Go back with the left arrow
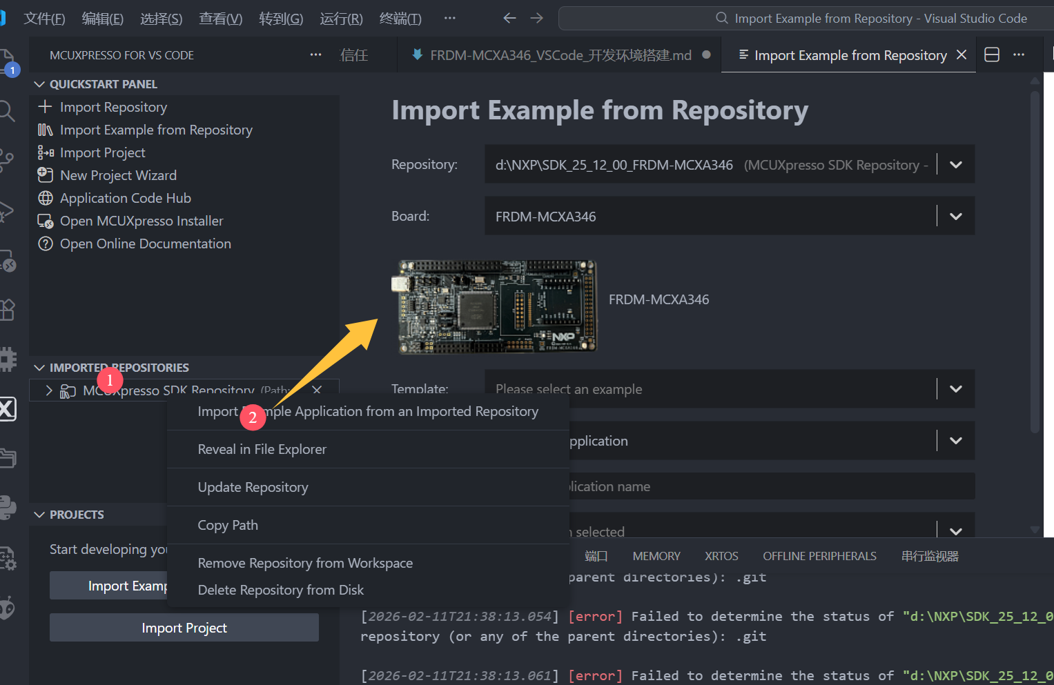This screenshot has width=1054, height=685. pyautogui.click(x=509, y=18)
